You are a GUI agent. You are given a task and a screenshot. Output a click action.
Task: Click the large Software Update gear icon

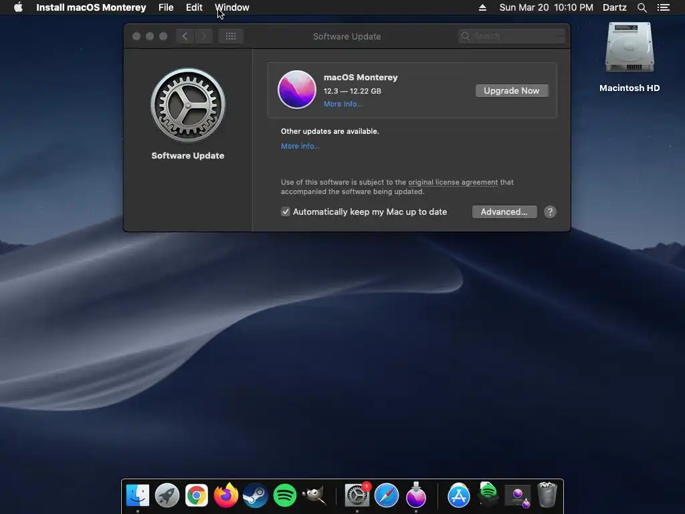coord(188,105)
